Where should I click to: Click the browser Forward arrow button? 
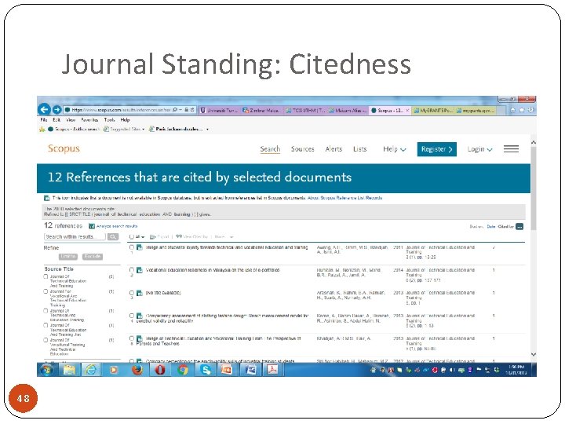coord(56,110)
